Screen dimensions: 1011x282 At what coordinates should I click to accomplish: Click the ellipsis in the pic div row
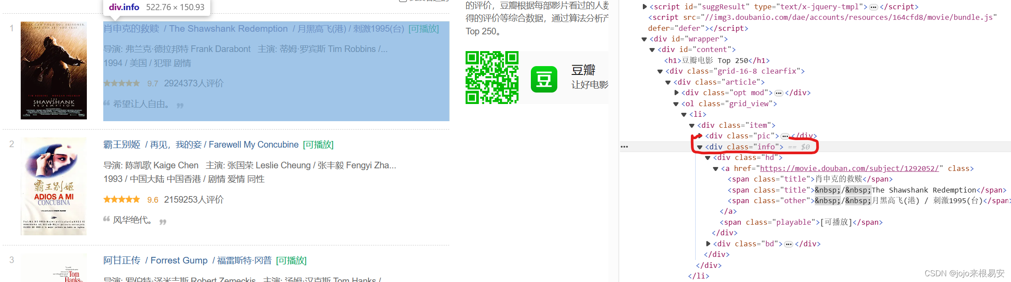(x=785, y=136)
